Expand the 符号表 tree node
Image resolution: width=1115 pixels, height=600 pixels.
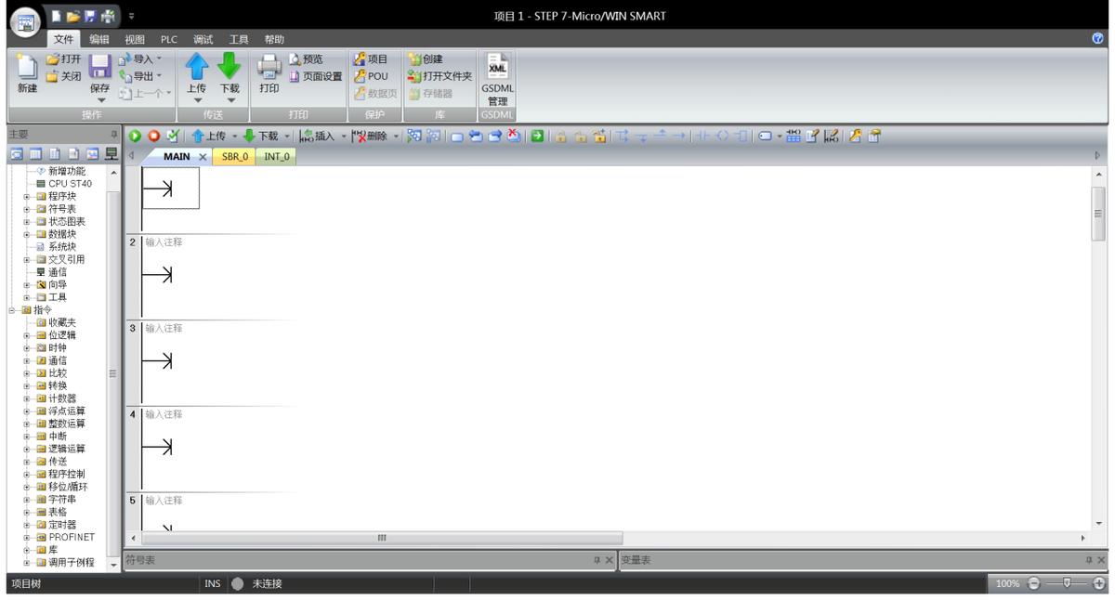click(27, 209)
